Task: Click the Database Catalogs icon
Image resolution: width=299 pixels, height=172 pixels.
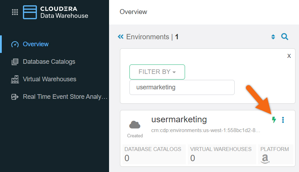Action: click(15, 62)
